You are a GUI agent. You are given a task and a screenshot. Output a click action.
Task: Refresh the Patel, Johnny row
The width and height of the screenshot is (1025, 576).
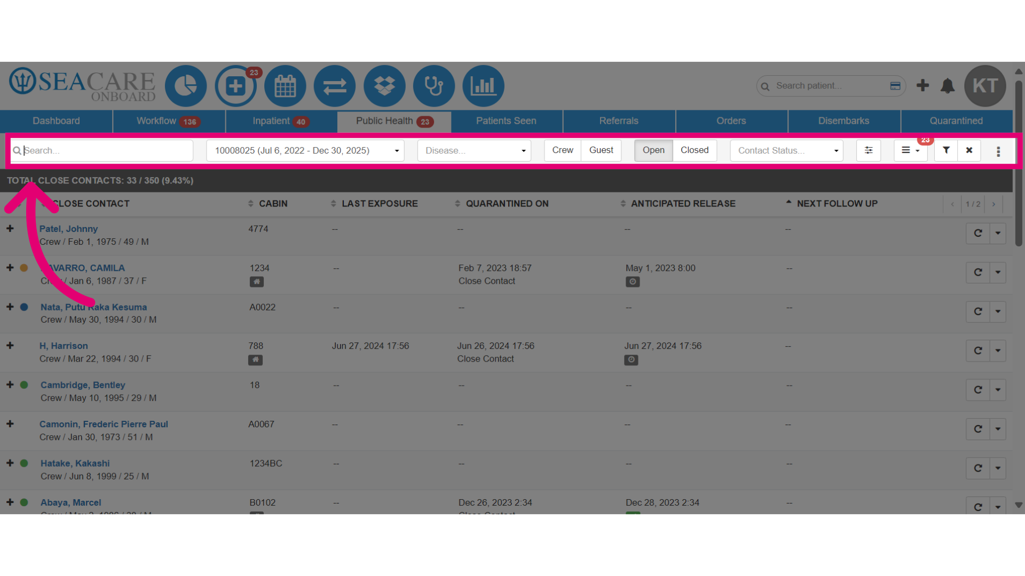point(978,233)
